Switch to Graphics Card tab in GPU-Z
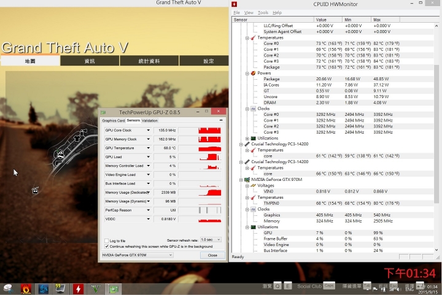The image size is (442, 295). pyautogui.click(x=114, y=120)
